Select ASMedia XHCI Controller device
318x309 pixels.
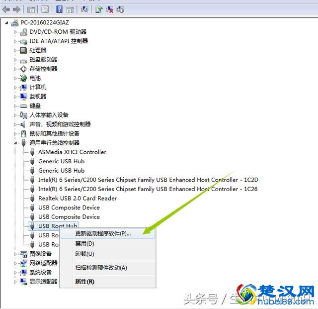click(x=72, y=152)
